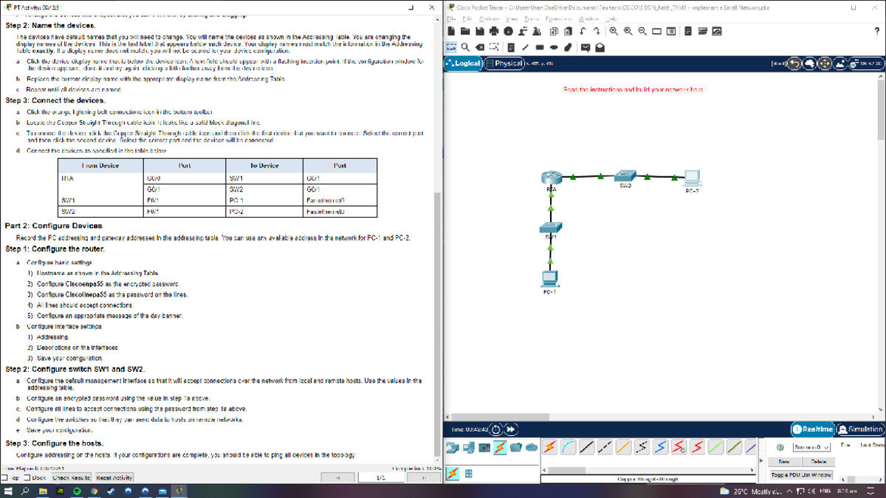Screen dimensions: 886x498
Task: Click the New scenario button
Action: (x=784, y=462)
